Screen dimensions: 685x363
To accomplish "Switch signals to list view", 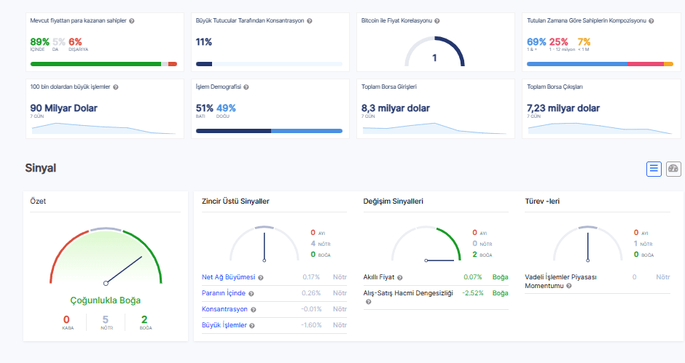I will (x=654, y=169).
